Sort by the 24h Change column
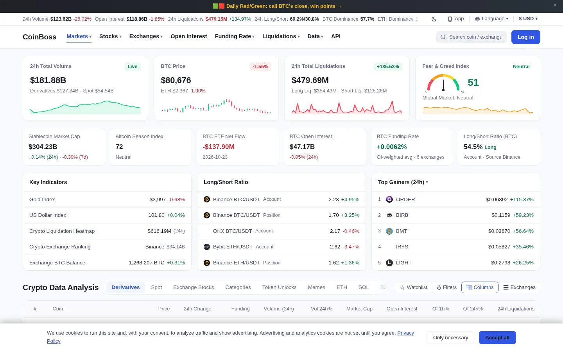 [x=197, y=309]
